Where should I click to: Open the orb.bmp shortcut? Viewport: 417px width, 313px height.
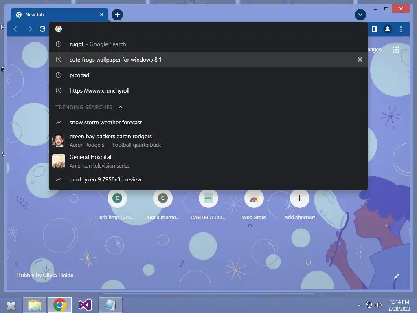point(117,205)
